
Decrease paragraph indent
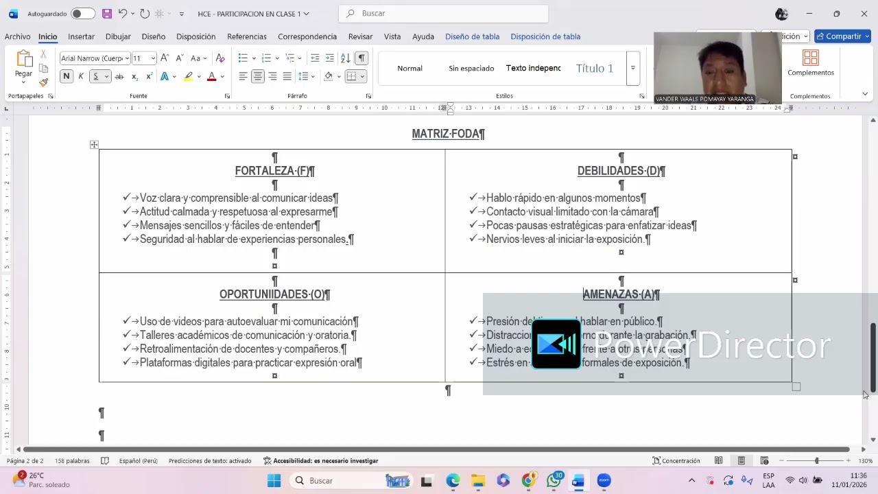(315, 58)
